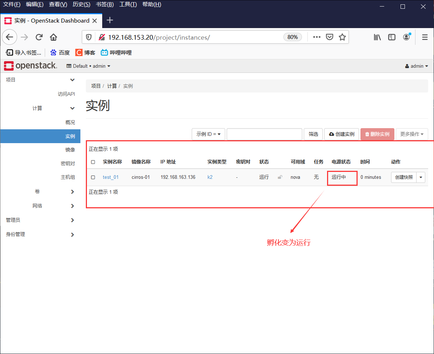Open the Firefox library icon
This screenshot has height=354, width=434.
pyautogui.click(x=377, y=37)
